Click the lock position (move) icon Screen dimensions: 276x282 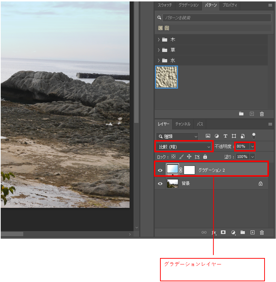pyautogui.click(x=189, y=157)
